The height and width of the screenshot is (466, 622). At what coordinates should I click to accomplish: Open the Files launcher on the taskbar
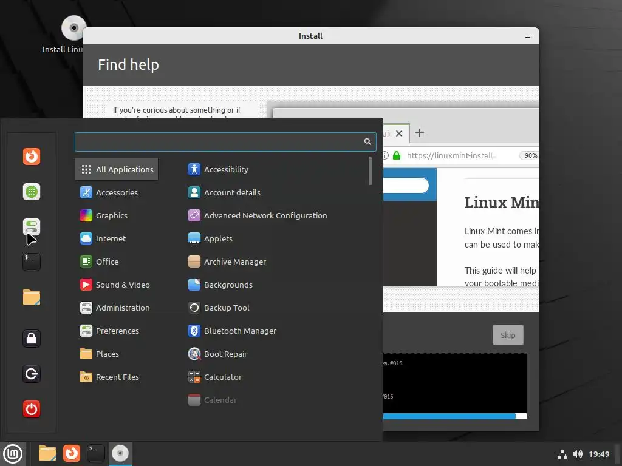tap(47, 453)
